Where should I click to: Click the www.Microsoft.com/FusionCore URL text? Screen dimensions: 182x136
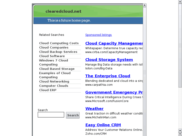tap(107, 101)
